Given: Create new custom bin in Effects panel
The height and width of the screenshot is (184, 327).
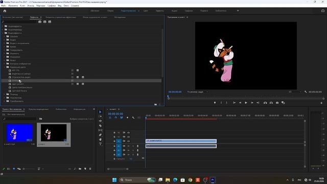Looking at the screenshot, I should coord(155,104).
